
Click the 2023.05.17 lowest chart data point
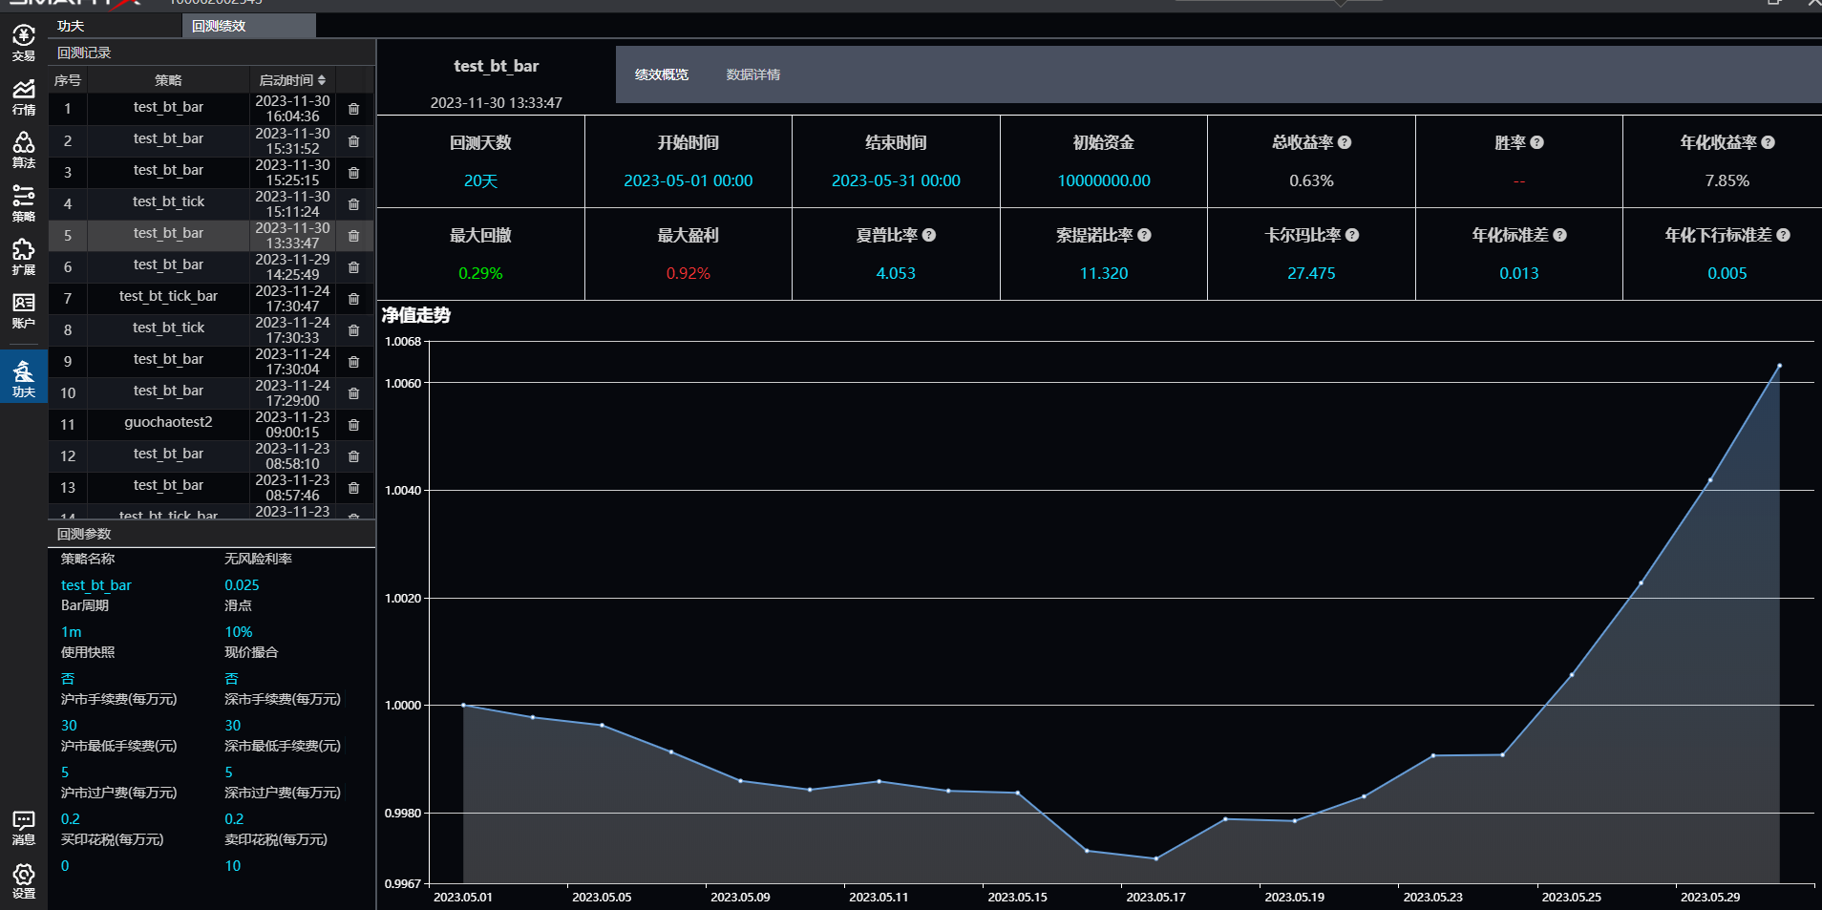(1155, 858)
